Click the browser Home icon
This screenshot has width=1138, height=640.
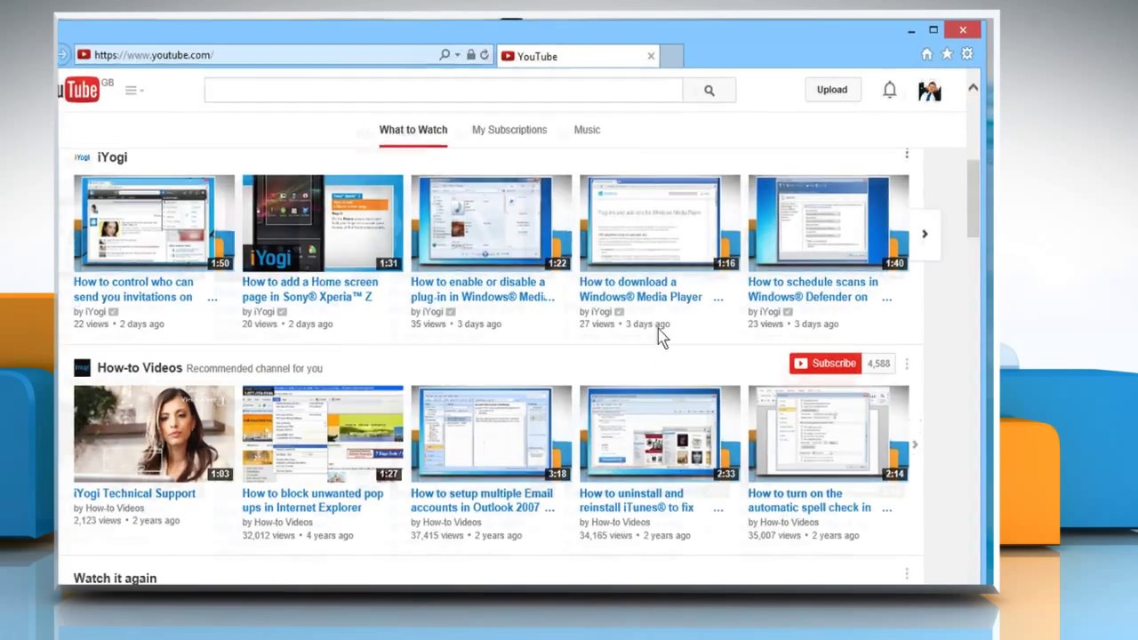pos(926,54)
